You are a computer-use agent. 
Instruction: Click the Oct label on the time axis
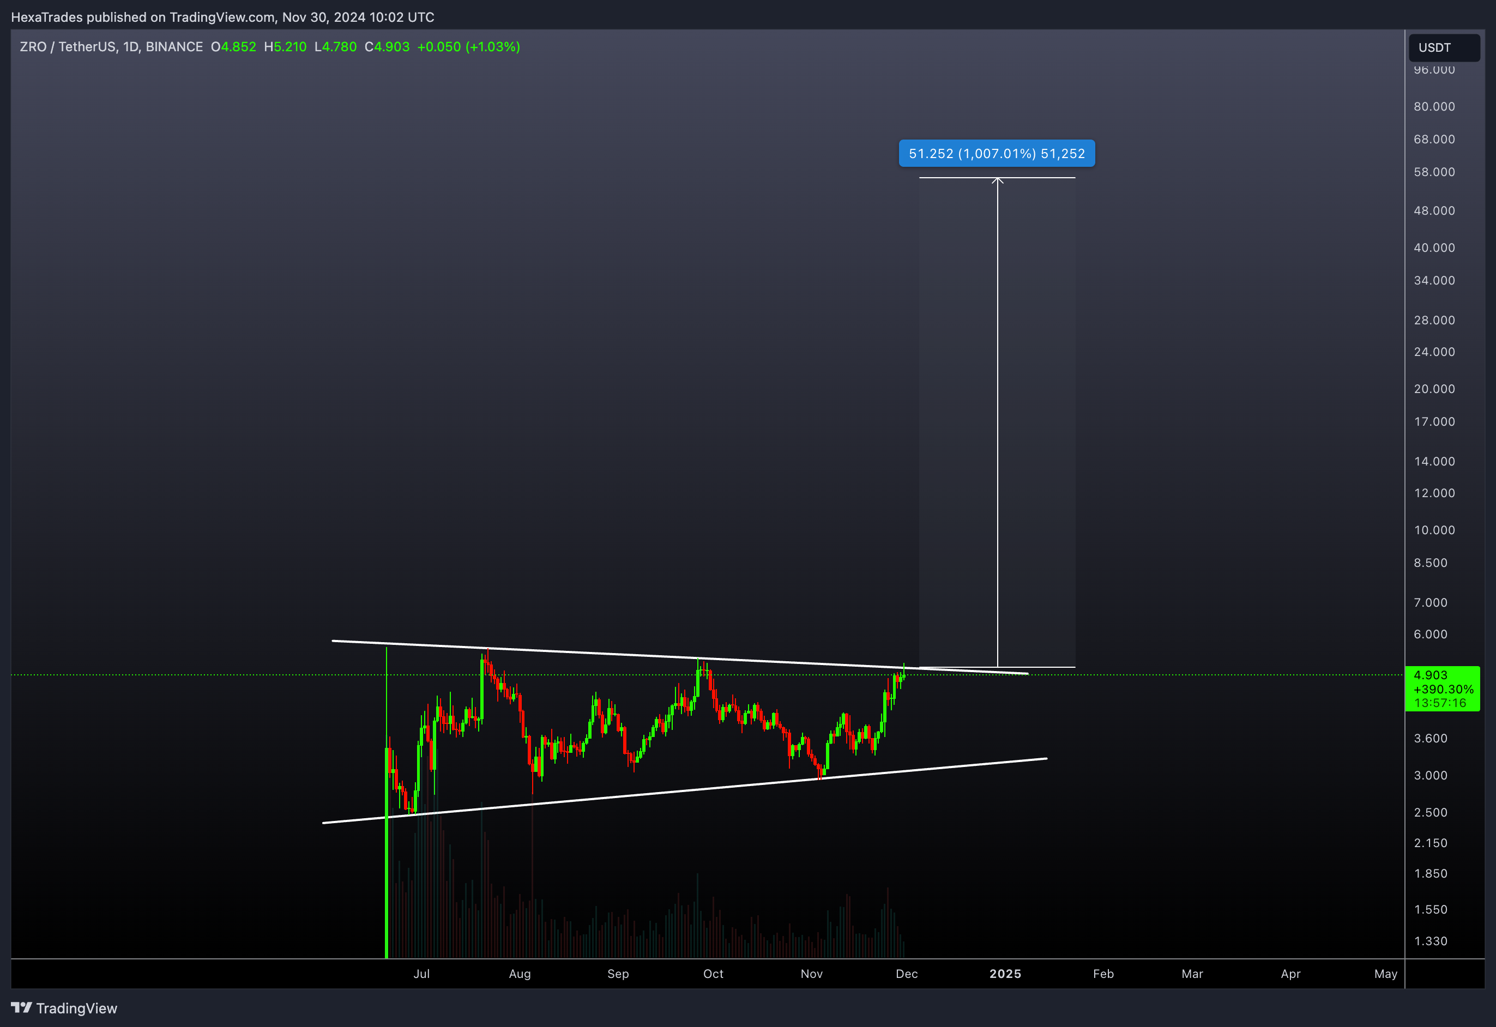click(713, 974)
